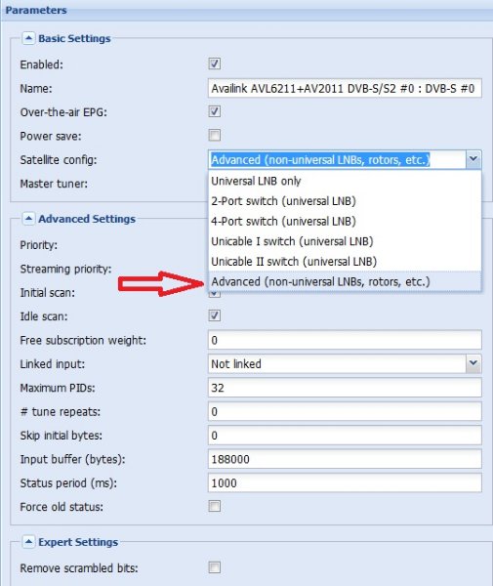The image size is (493, 586).
Task: Click the Satellite config dropdown arrow
Action: [473, 159]
